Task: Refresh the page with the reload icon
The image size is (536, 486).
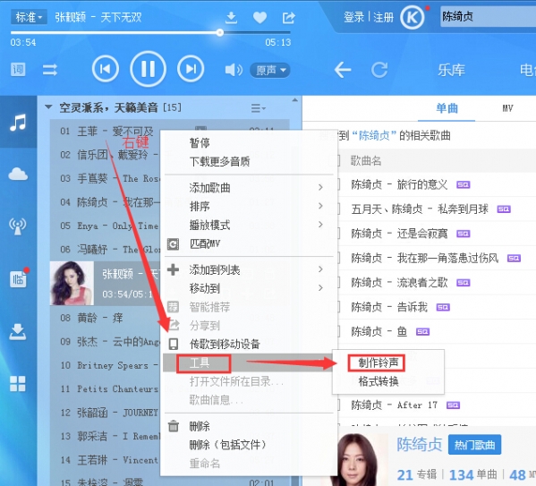Action: pos(379,70)
